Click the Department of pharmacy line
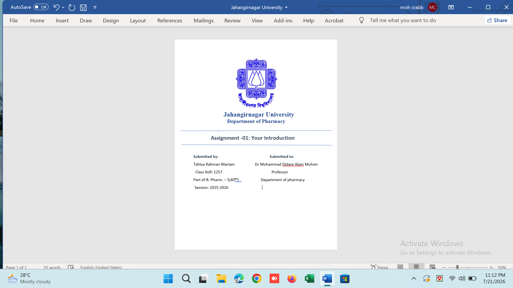513x288 pixels. pos(283,180)
